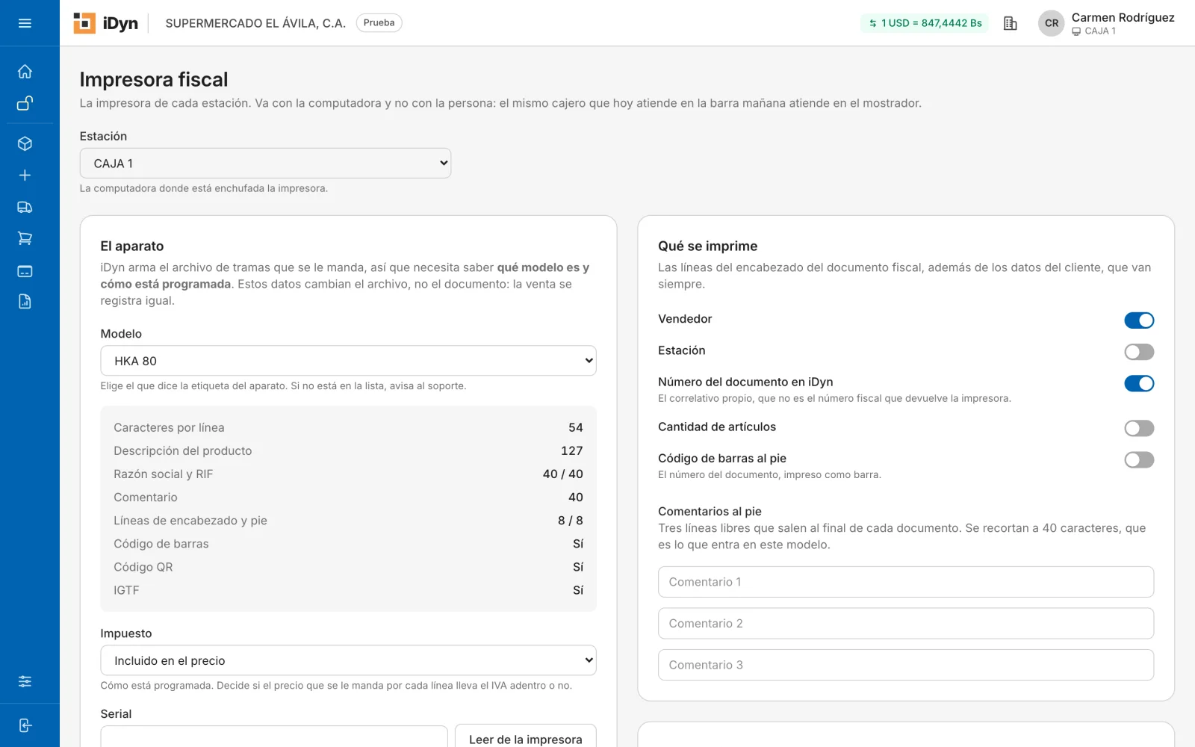The image size is (1195, 747).
Task: Click the Leer de la impresora button
Action: click(525, 737)
